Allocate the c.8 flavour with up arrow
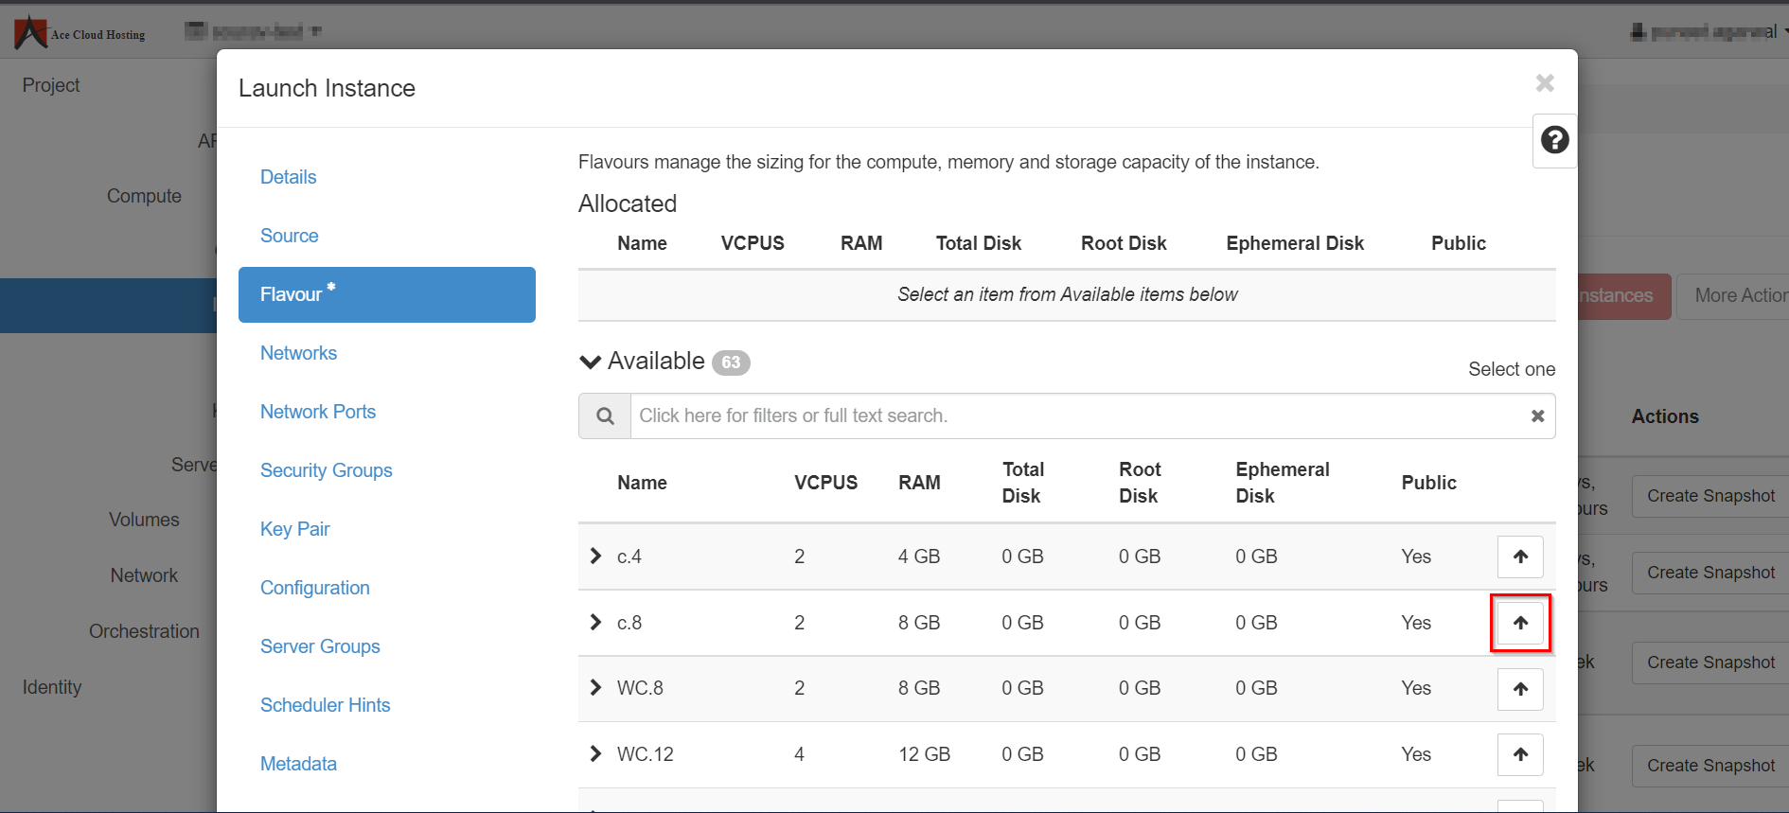1789x813 pixels. [1520, 623]
